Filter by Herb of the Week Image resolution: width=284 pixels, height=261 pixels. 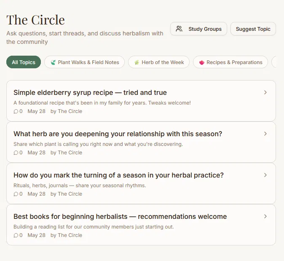tap(159, 62)
